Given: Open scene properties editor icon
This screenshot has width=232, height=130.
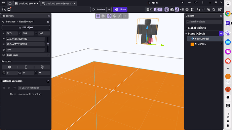Looking at the screenshot, I should pyautogui.click(x=220, y=9).
